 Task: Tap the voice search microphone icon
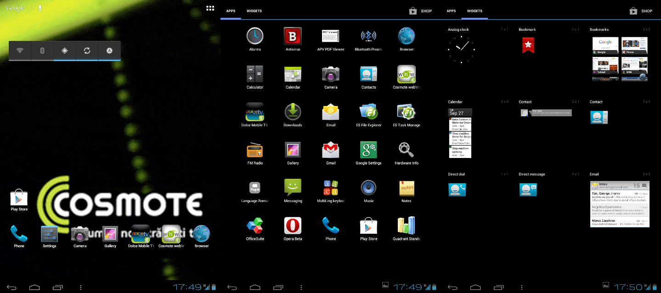pyautogui.click(x=40, y=8)
